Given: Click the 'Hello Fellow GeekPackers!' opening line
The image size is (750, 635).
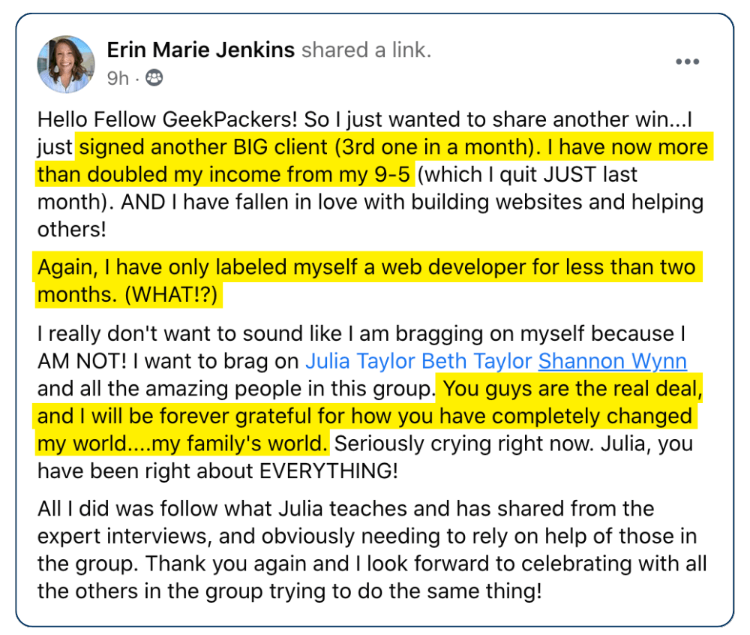Looking at the screenshot, I should click(167, 119).
